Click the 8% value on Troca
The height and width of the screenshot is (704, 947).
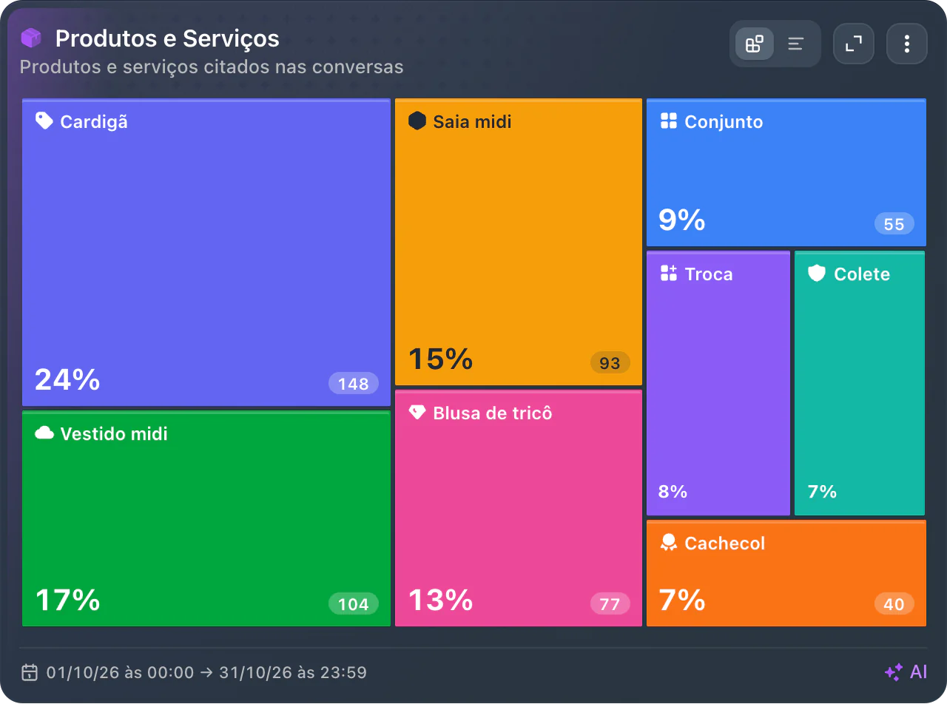[673, 491]
